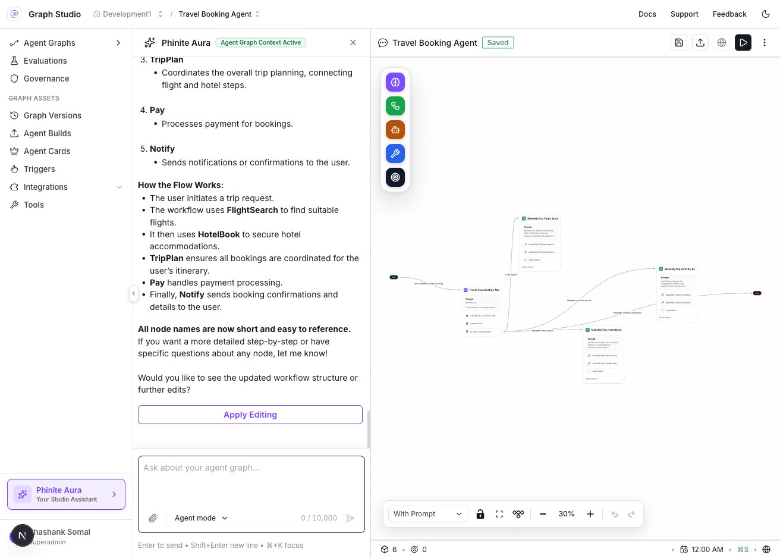
Task: Toggle the canvas lock icon
Action: pyautogui.click(x=480, y=514)
